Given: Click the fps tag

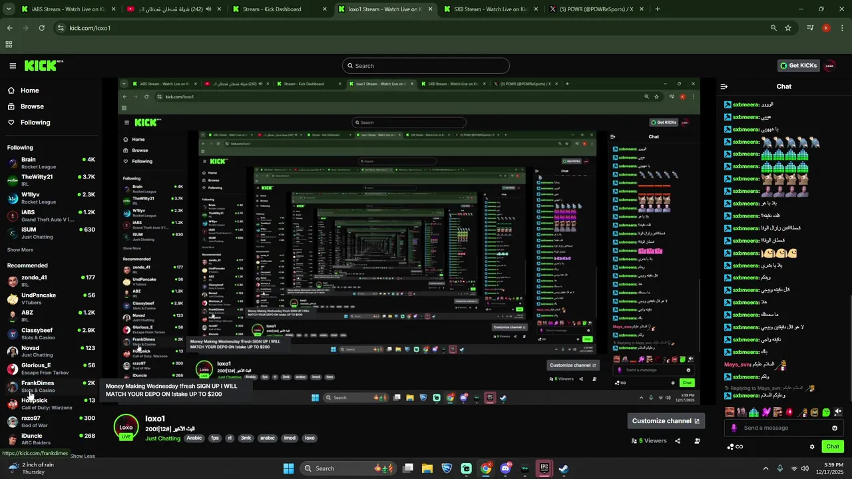Looking at the screenshot, I should pos(215,438).
